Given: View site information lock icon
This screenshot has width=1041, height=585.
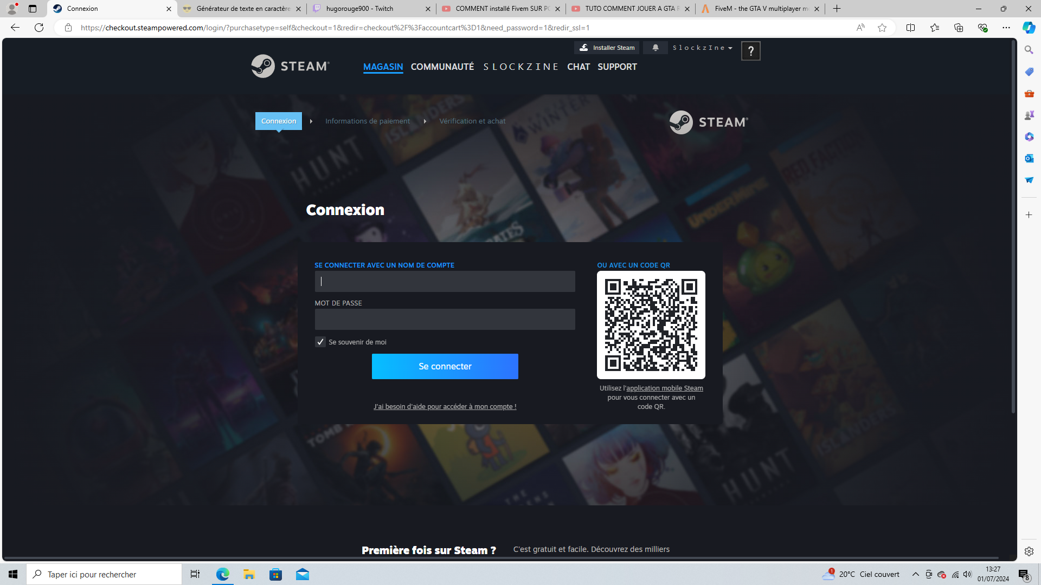Looking at the screenshot, I should point(68,28).
